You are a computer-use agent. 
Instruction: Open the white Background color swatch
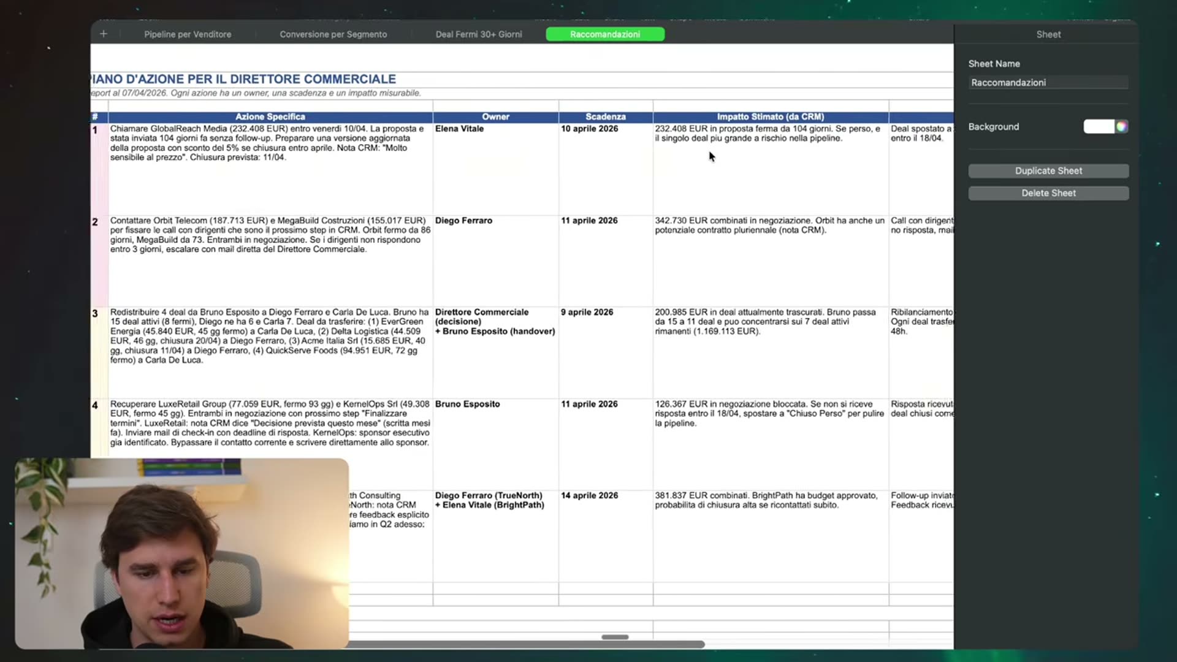pos(1099,127)
